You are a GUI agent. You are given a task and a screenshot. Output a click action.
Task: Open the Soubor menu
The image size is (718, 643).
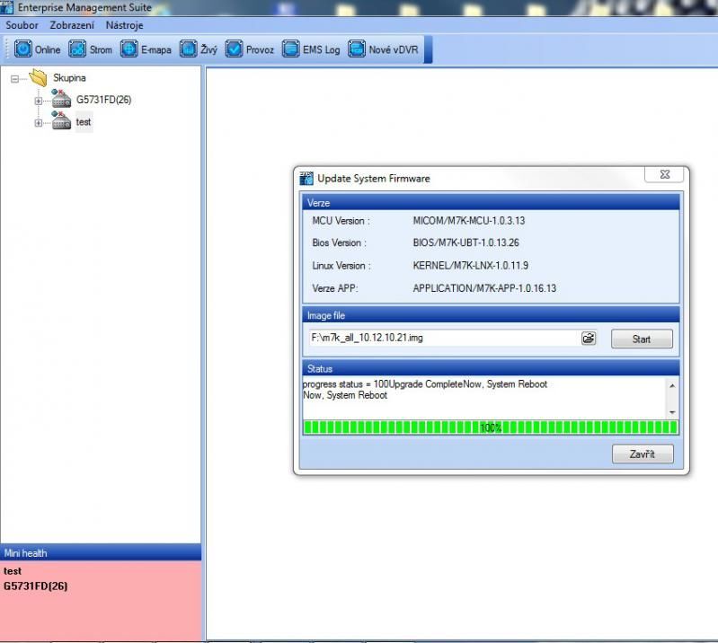click(22, 25)
